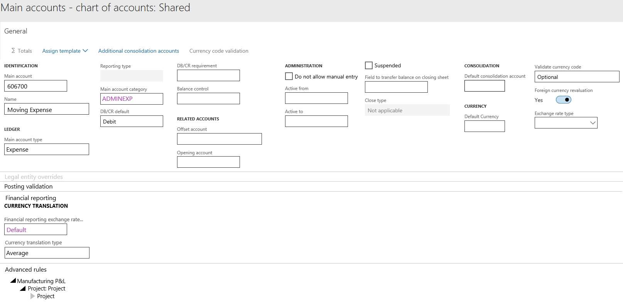Click the Offset account input field

(x=219, y=139)
